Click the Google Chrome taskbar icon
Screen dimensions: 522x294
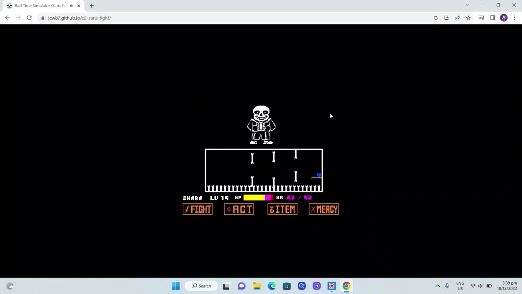click(346, 286)
